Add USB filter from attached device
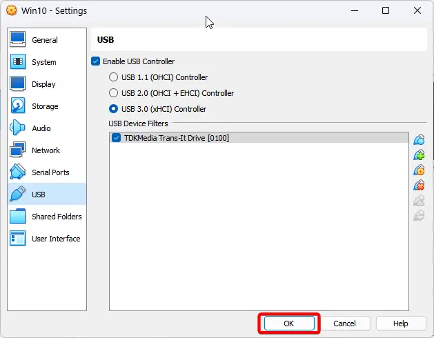This screenshot has width=434, height=338. [419, 155]
